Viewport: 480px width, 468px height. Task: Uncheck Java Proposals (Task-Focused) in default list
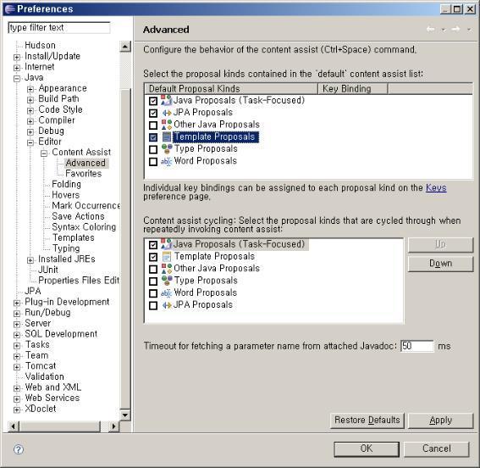coord(153,101)
